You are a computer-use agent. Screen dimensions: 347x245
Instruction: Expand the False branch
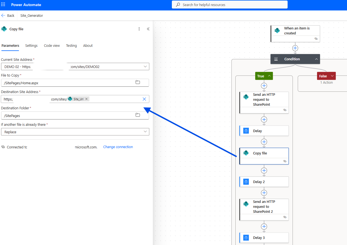(332, 76)
